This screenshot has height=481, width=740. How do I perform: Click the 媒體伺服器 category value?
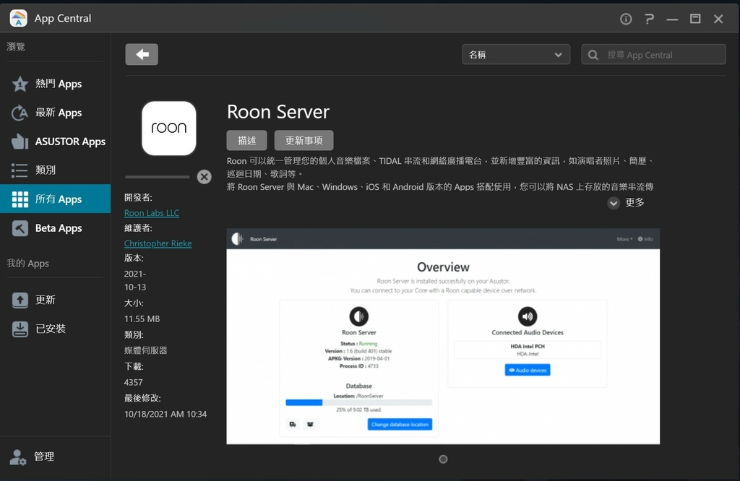coord(146,350)
